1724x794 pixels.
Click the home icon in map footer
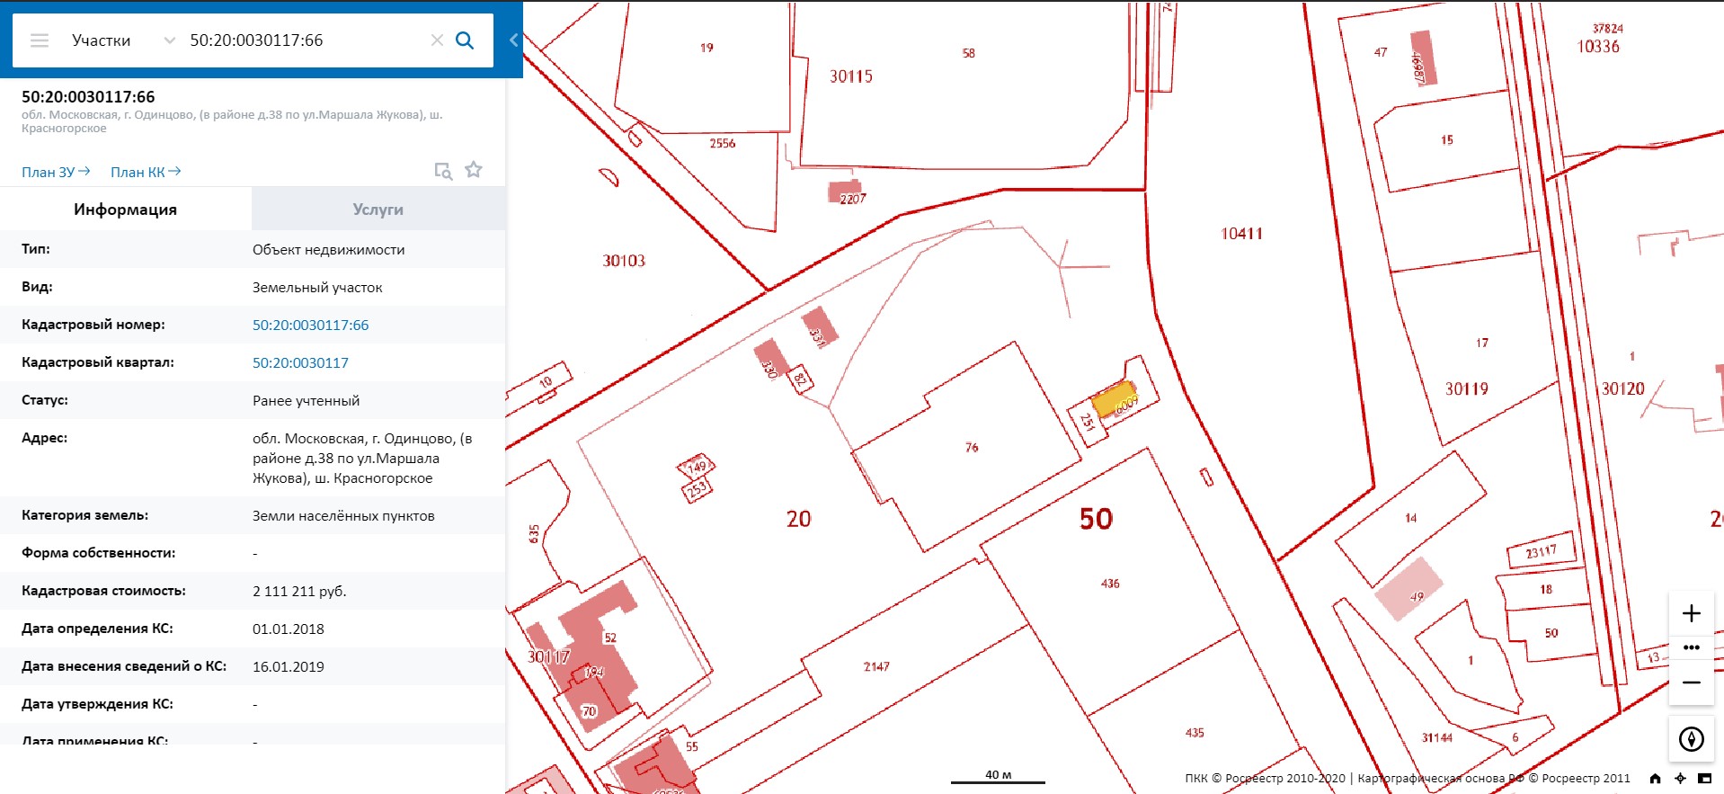(x=1655, y=779)
